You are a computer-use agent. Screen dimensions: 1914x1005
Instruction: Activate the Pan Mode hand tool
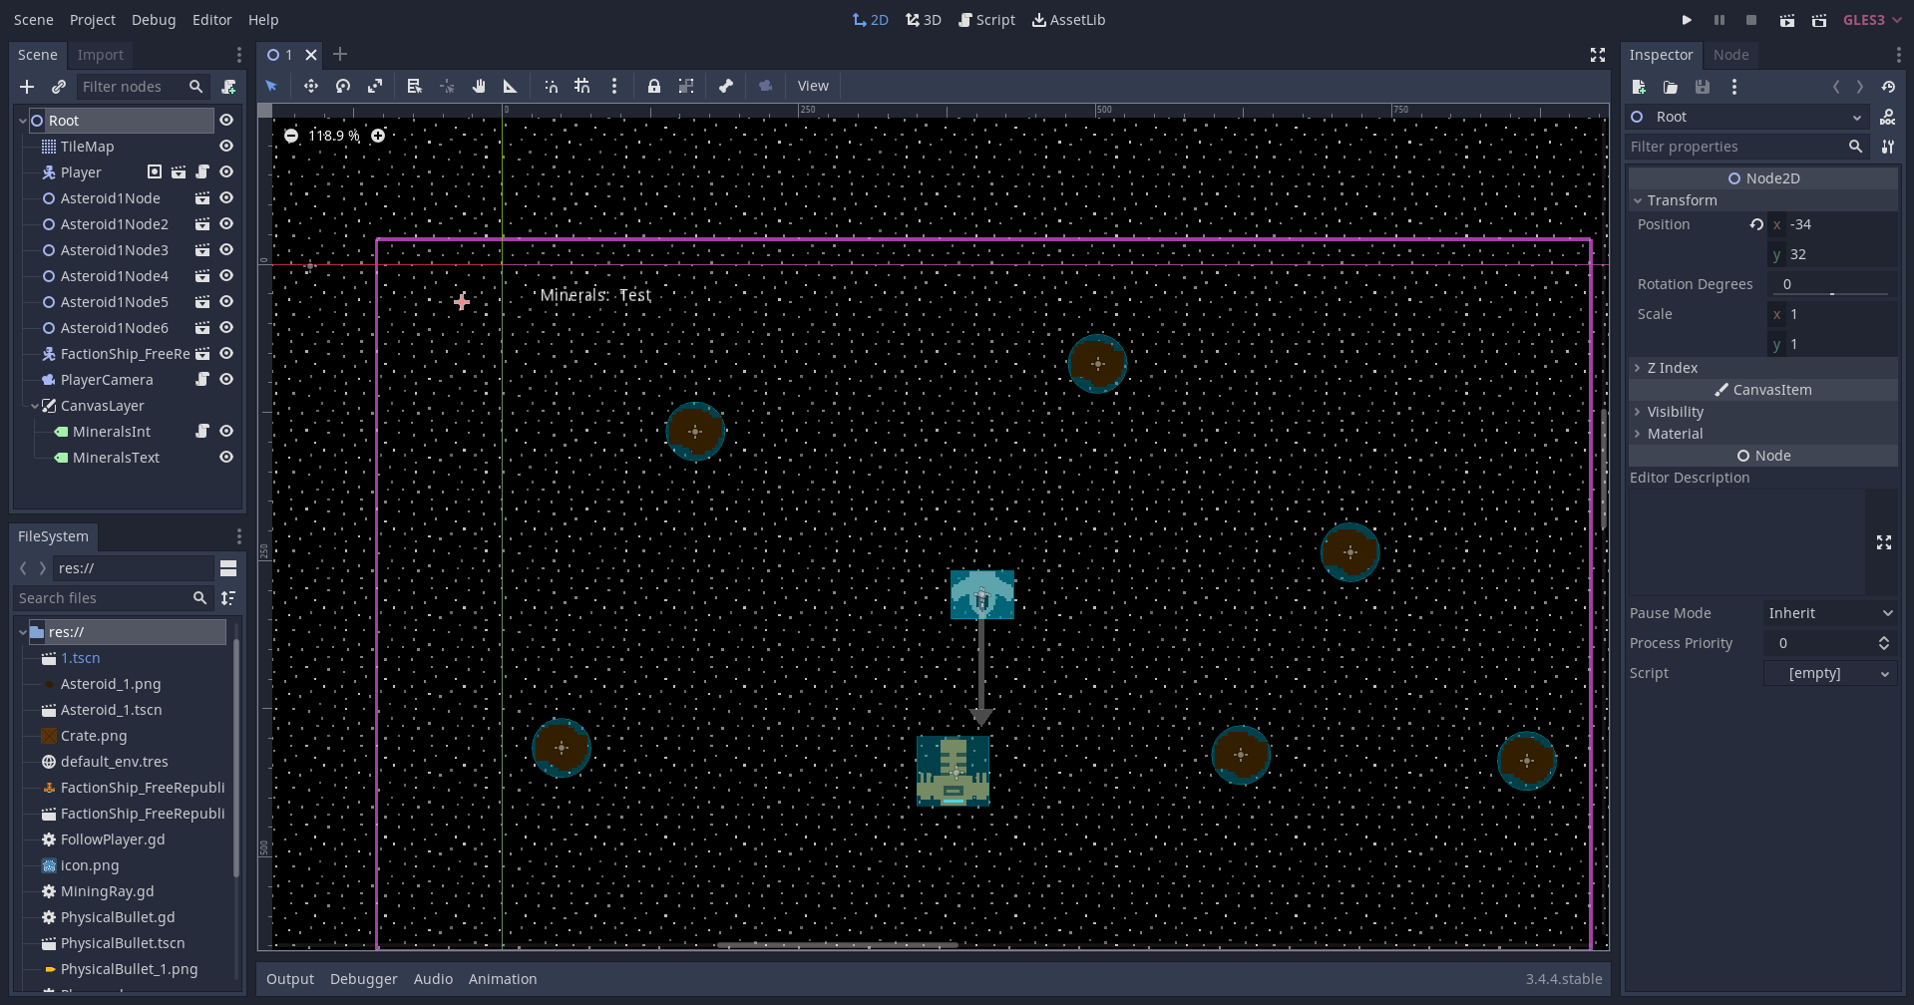coord(479,86)
